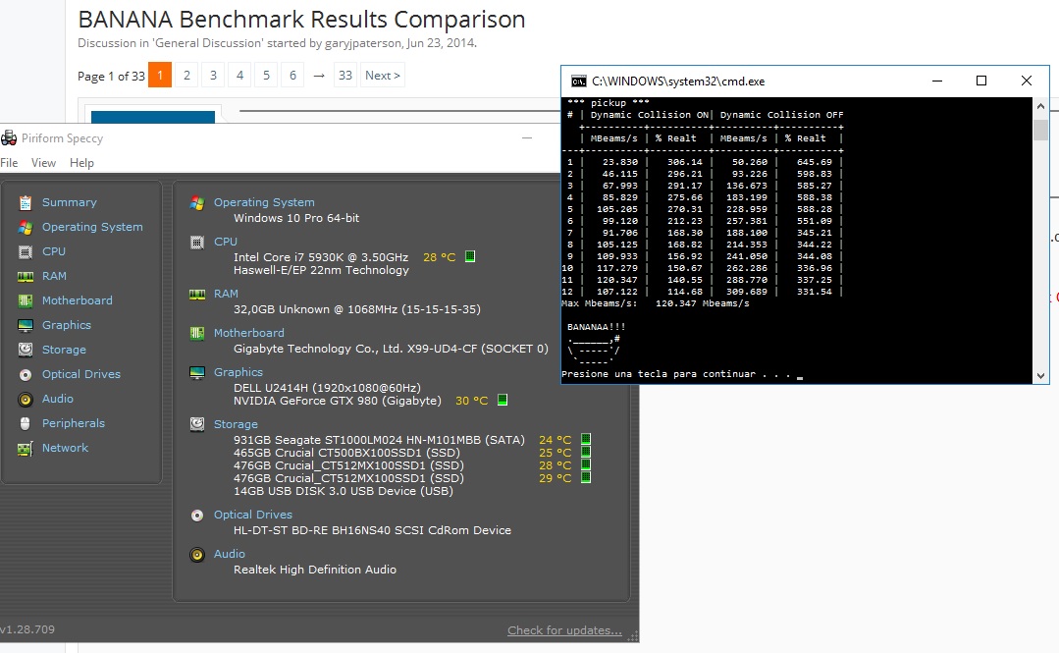Viewport: 1059px width, 653px height.
Task: Click the 'Intel Core i7 5930K @ 3.50GHz' text
Action: pos(321,257)
